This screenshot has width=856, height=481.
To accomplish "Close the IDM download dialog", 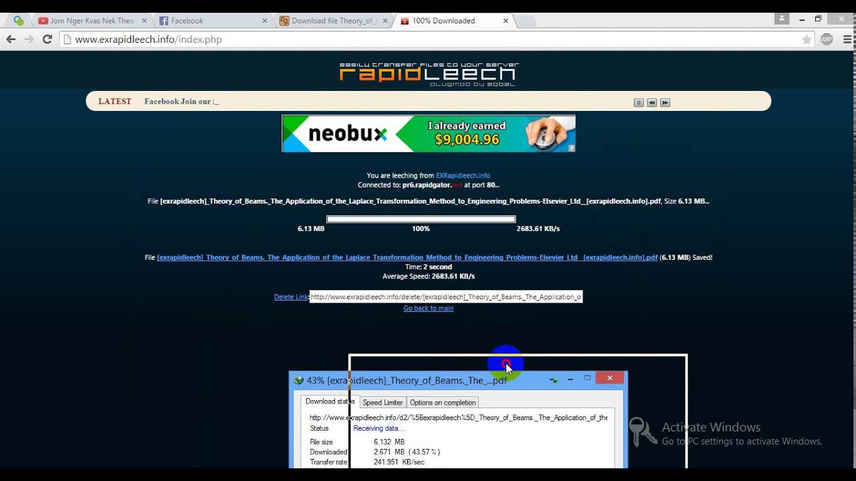I will pyautogui.click(x=609, y=378).
